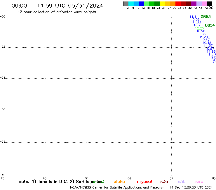Click the wave height value 11.11
This screenshot has height=190, width=216.
tap(194, 17)
